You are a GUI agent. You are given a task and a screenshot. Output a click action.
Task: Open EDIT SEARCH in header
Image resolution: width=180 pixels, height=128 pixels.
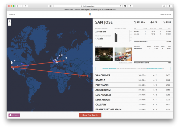(165, 15)
